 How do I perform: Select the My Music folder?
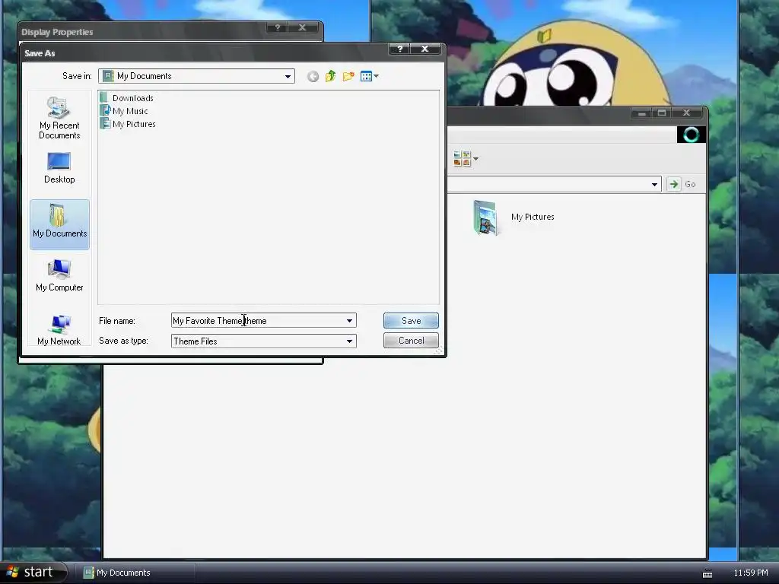(124, 111)
